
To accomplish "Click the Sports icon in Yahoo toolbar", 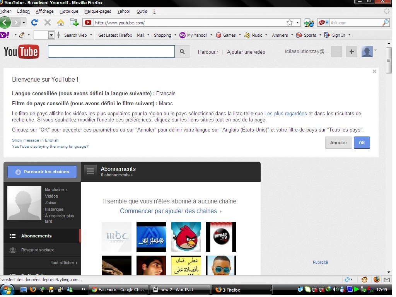I will 299,35.
